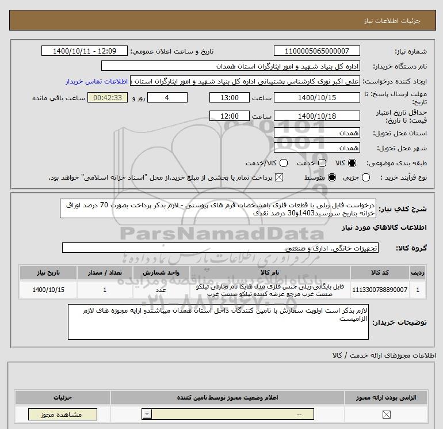Image resolution: width=443 pixels, height=429 pixels.
Task: Click the remaining days field showing 4
Action: point(167,97)
